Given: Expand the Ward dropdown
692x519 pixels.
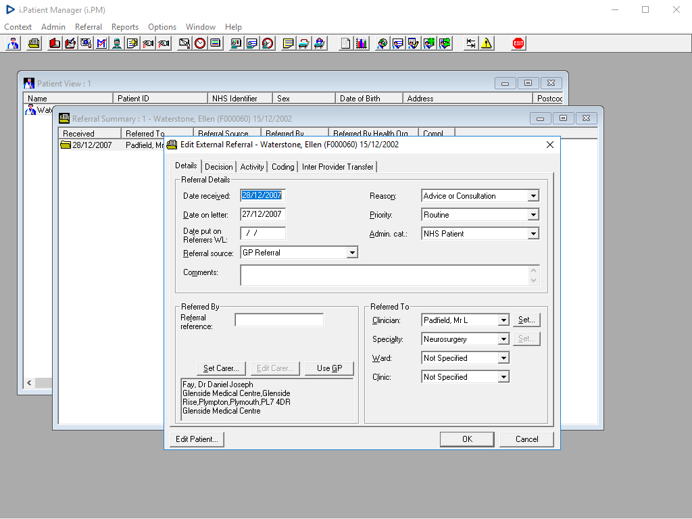Looking at the screenshot, I should 503,358.
